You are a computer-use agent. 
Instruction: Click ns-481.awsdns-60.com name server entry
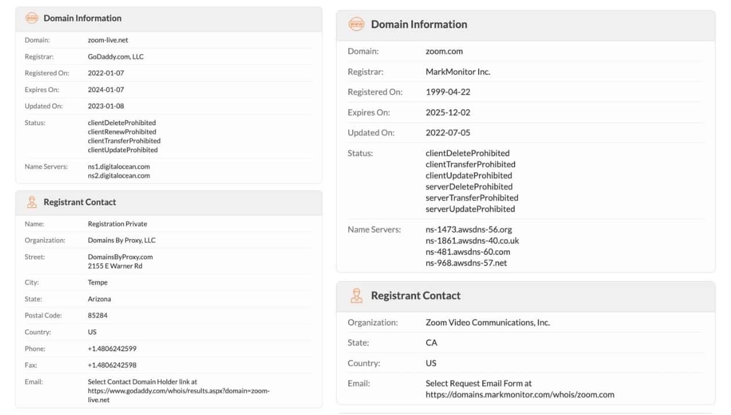468,252
